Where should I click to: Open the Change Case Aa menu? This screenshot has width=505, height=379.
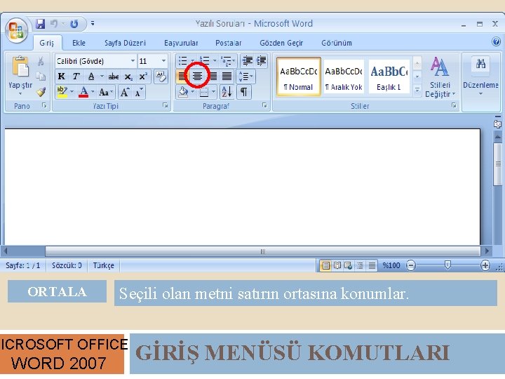[106, 93]
